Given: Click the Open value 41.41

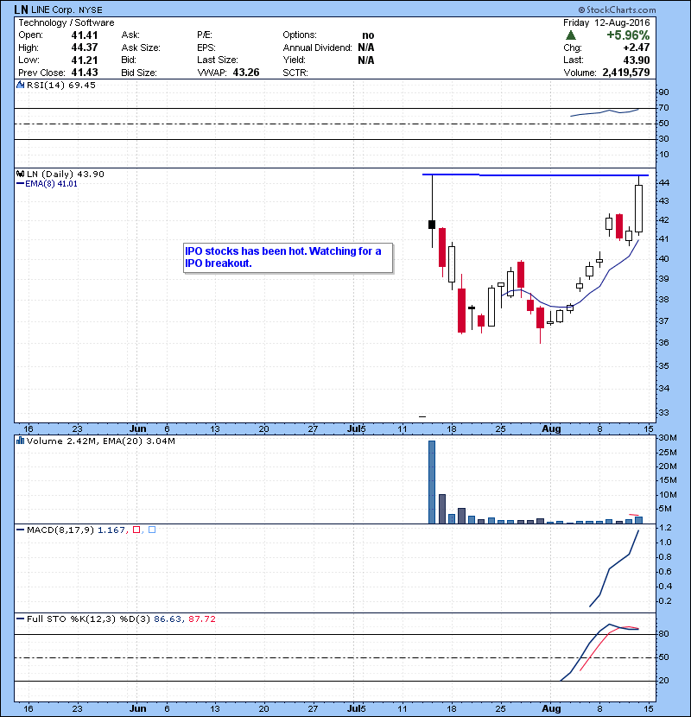Looking at the screenshot, I should coord(85,35).
